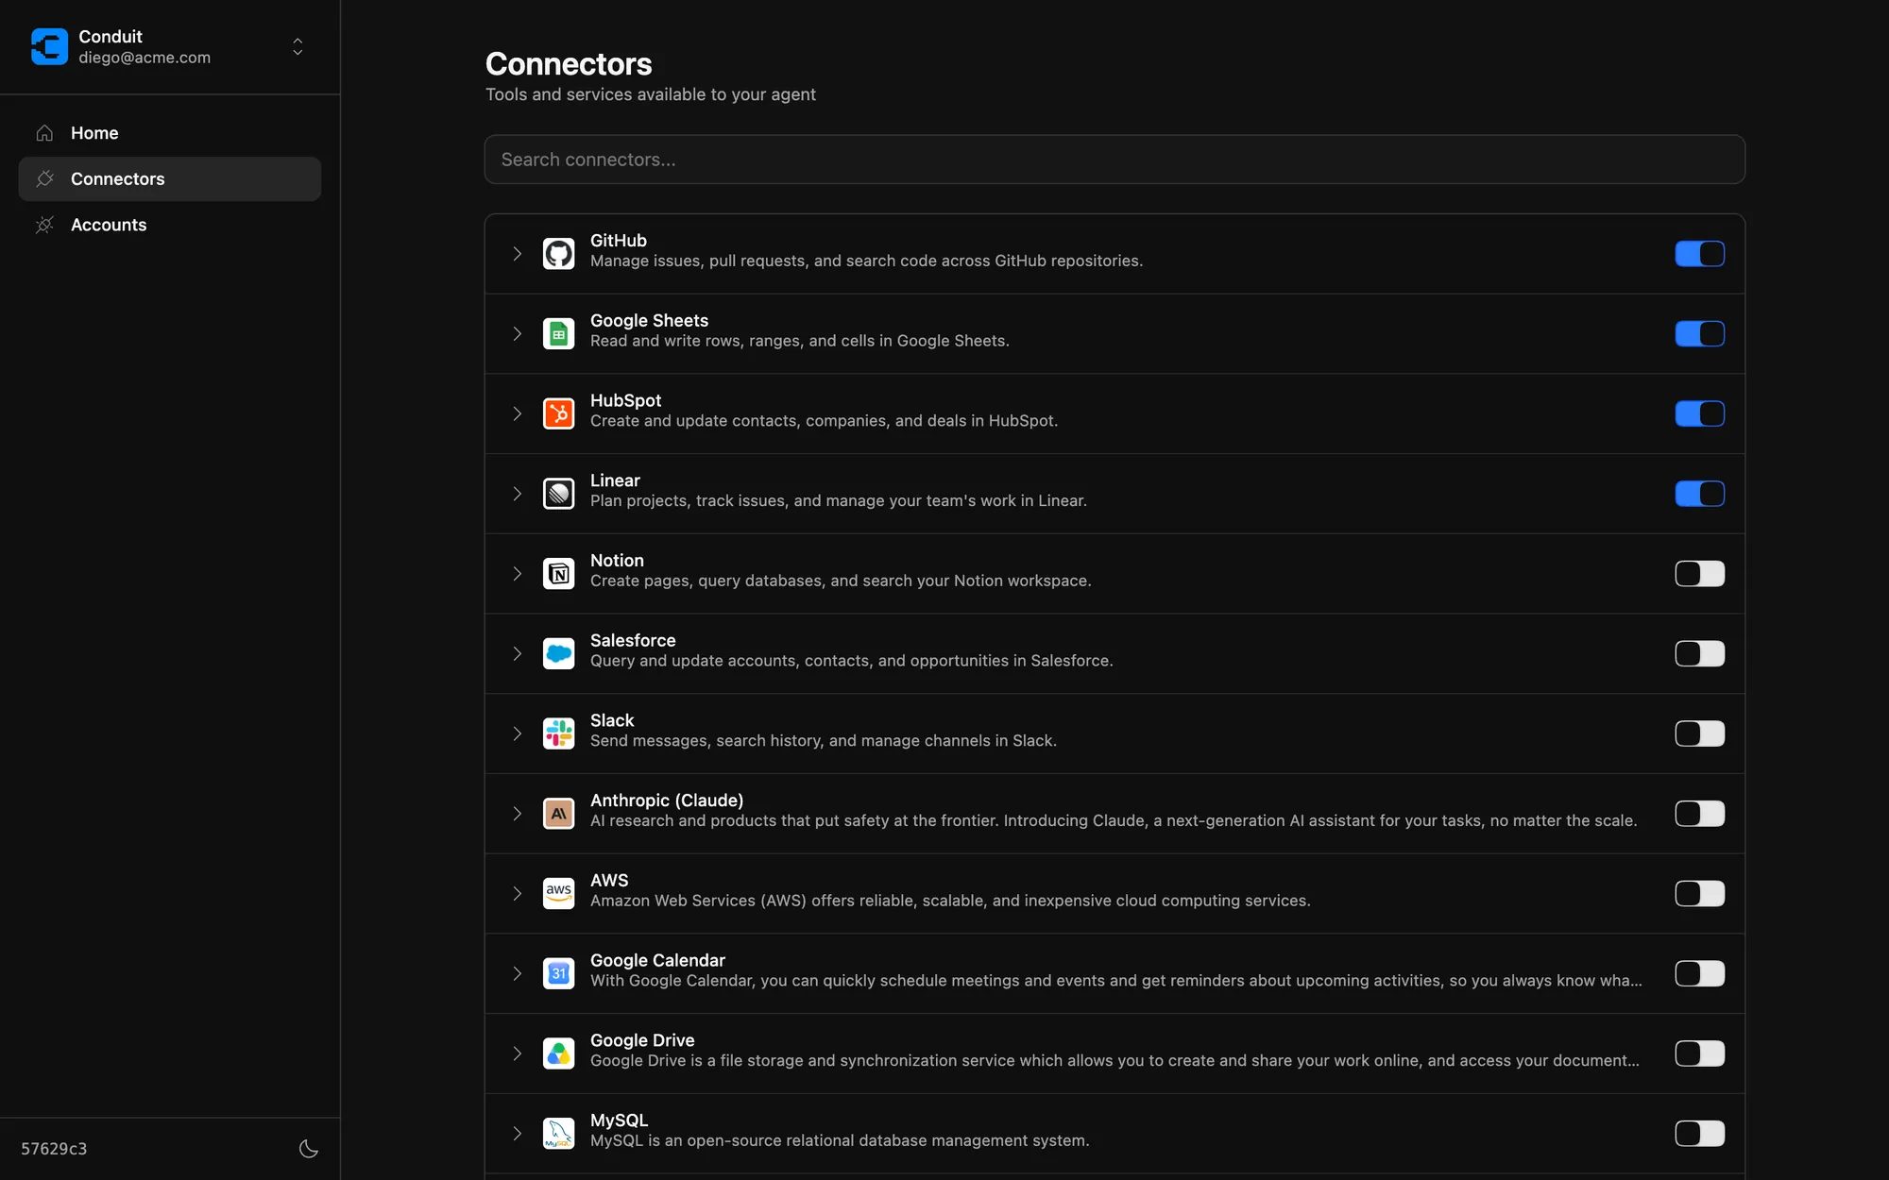Image resolution: width=1889 pixels, height=1180 pixels.
Task: Click the Google Drive logo icon
Action: point(558,1054)
